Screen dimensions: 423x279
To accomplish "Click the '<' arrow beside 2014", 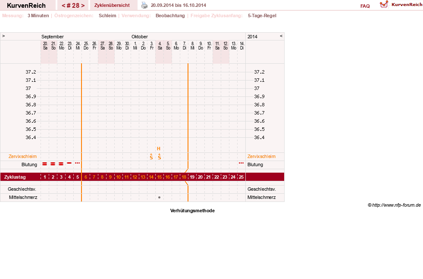I will pyautogui.click(x=281, y=36).
